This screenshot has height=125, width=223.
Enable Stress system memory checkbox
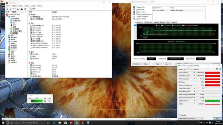pyautogui.click(x=137, y=14)
